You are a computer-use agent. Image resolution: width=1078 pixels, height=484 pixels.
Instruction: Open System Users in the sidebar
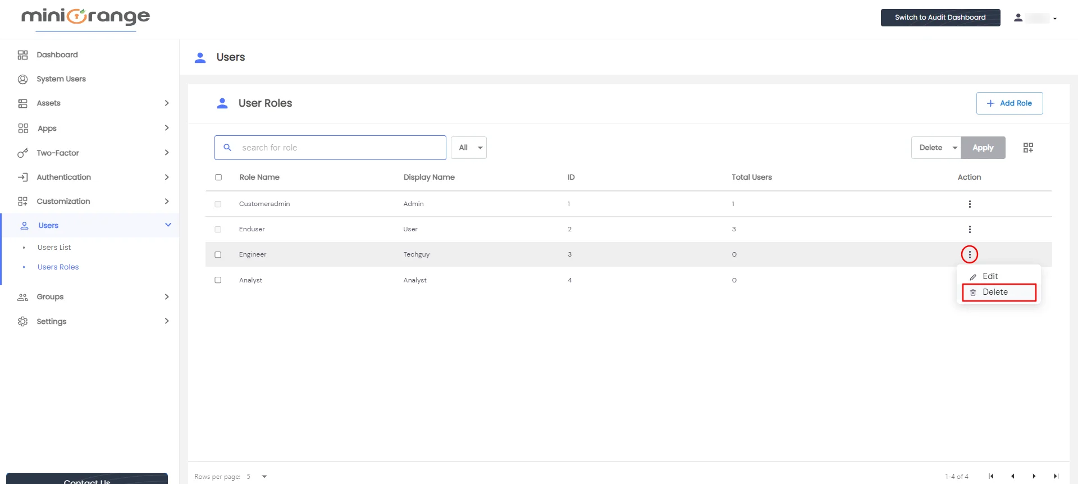[61, 79]
